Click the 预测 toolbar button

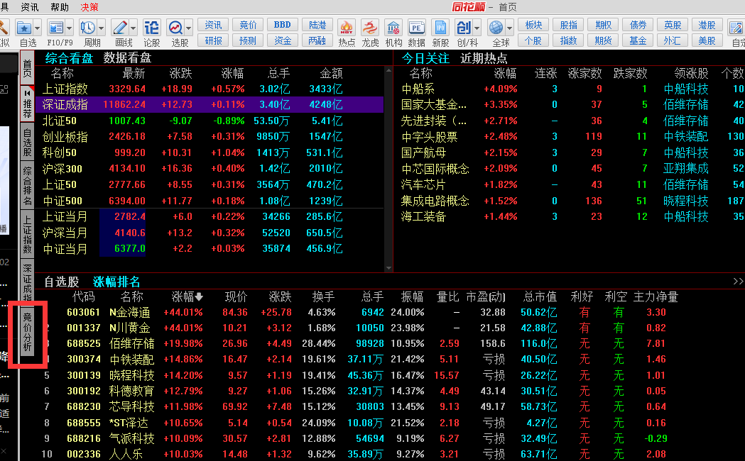[x=248, y=40]
